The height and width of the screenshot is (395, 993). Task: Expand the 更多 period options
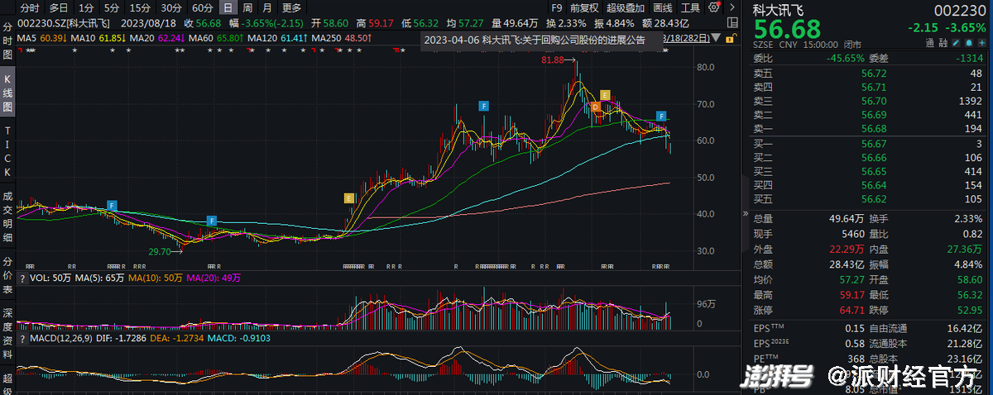click(x=291, y=7)
